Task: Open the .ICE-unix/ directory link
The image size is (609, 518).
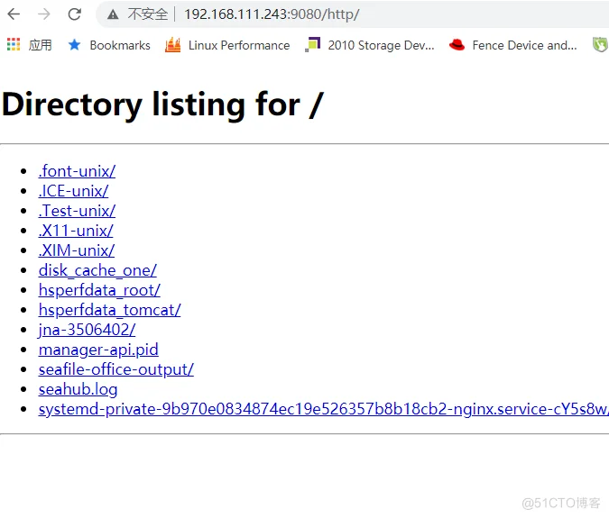Action: coord(73,191)
